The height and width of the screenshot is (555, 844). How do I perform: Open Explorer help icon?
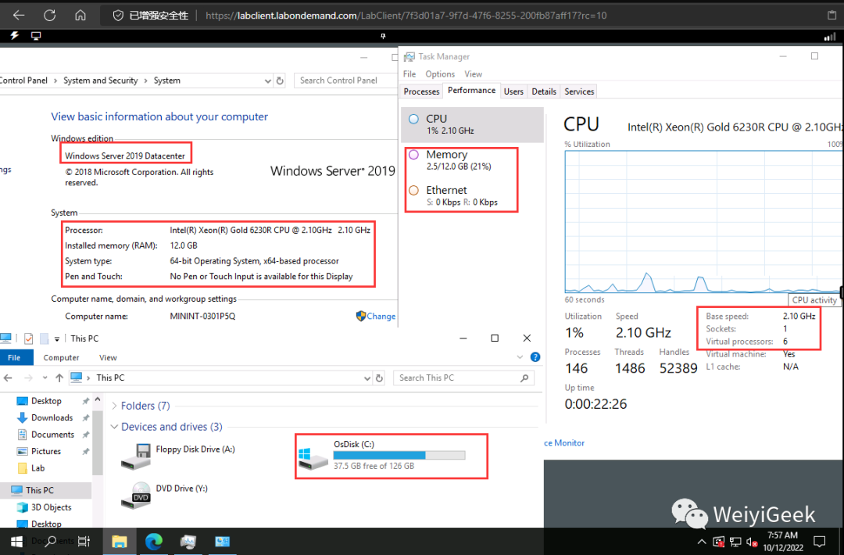535,357
